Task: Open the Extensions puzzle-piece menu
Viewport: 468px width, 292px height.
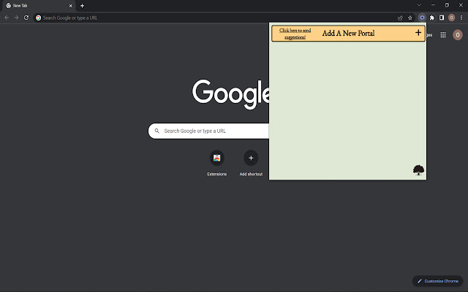Action: click(432, 18)
